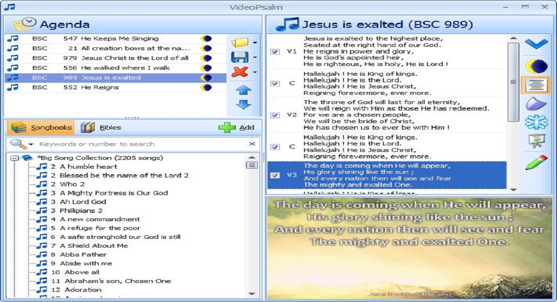The width and height of the screenshot is (557, 302).
Task: Select the text alignment icon in song toolbar
Action: pos(536,85)
